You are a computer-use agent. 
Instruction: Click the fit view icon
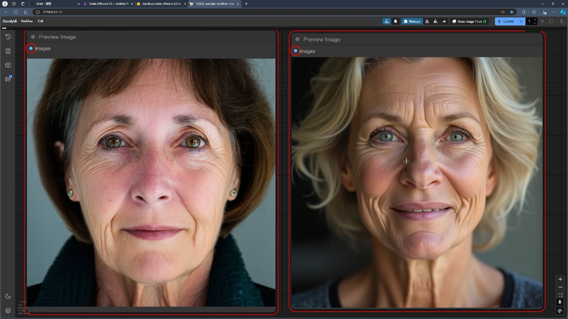tap(560, 295)
